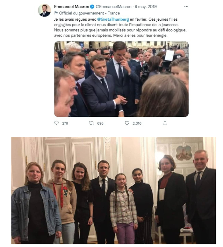The height and width of the screenshot is (247, 223).
Task: Click the retweet arrows icon
Action: tap(91, 123)
